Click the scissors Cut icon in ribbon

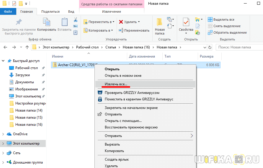[x=76, y=20]
